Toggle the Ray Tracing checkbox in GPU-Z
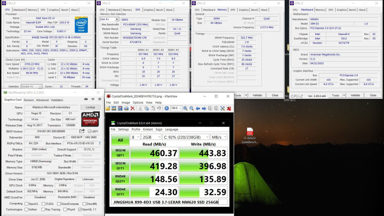The height and width of the screenshot is (216, 384). 43,209
